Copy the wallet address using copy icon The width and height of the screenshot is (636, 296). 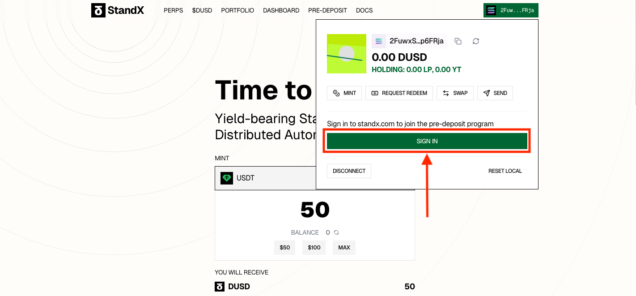[x=458, y=41]
